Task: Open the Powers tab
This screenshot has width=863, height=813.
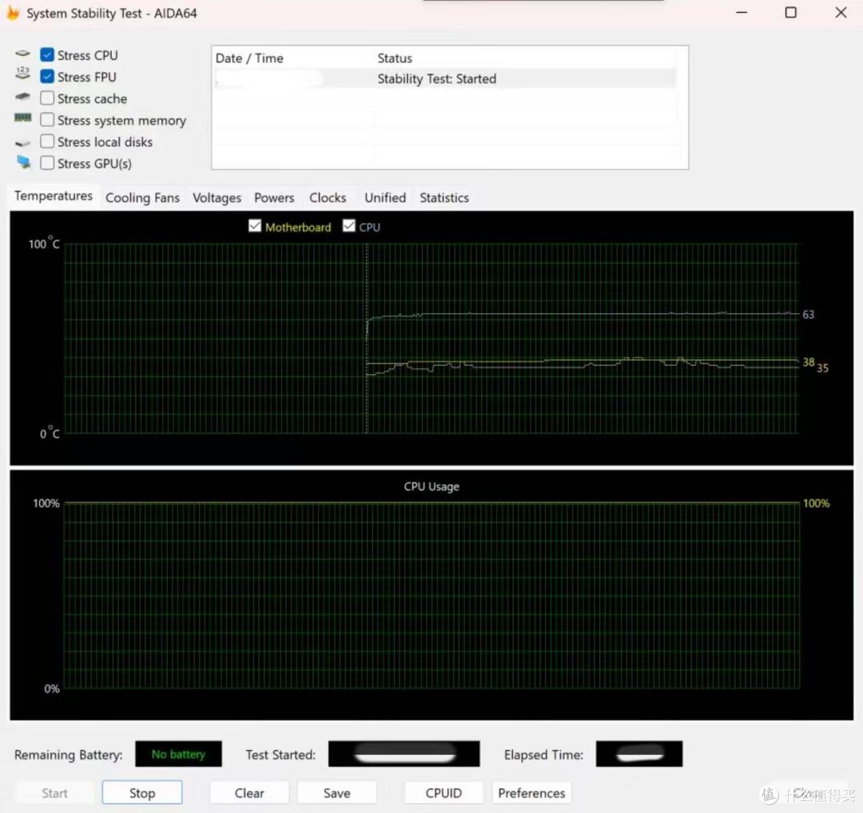Action: tap(274, 197)
